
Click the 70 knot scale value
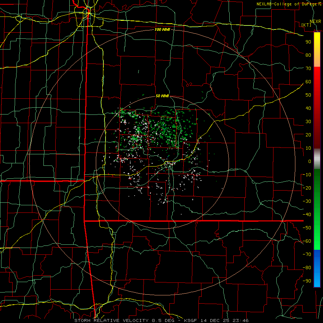pyautogui.click(x=308, y=69)
